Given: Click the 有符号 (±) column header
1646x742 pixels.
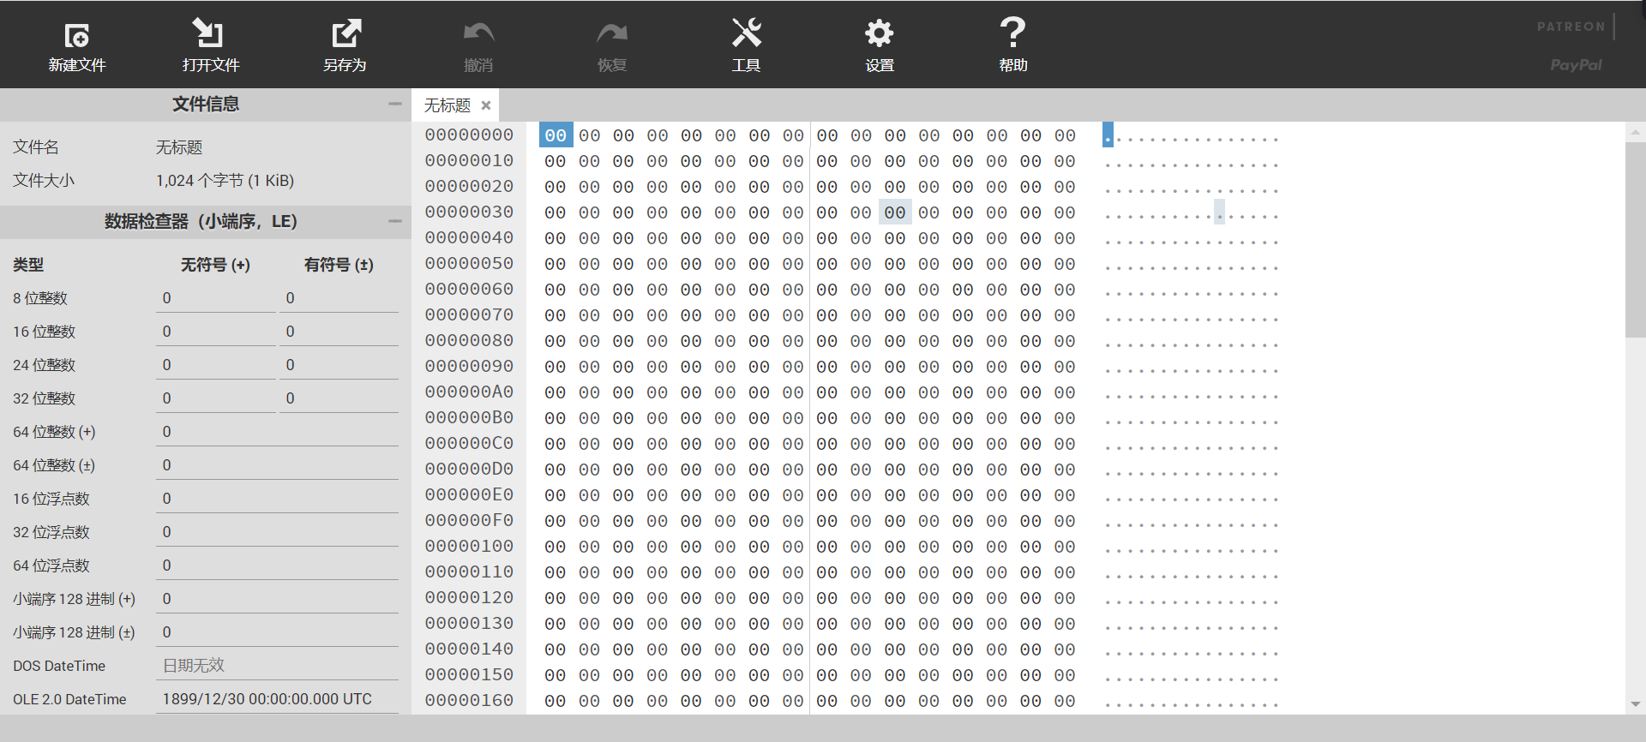Looking at the screenshot, I should (x=339, y=265).
